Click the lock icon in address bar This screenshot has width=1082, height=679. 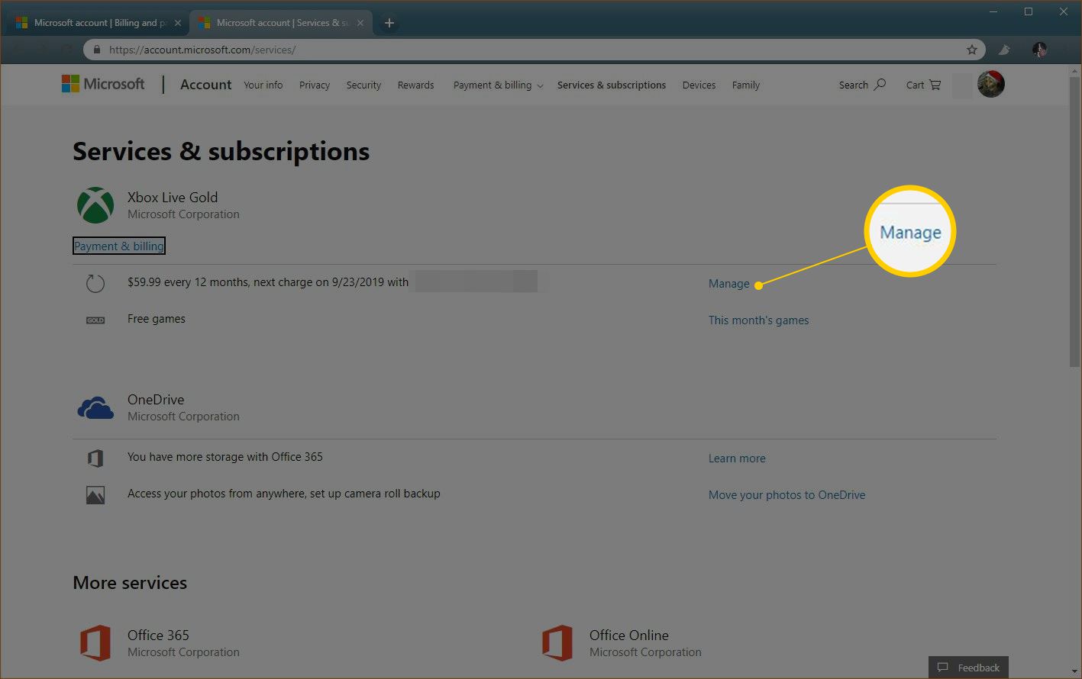pyautogui.click(x=97, y=50)
